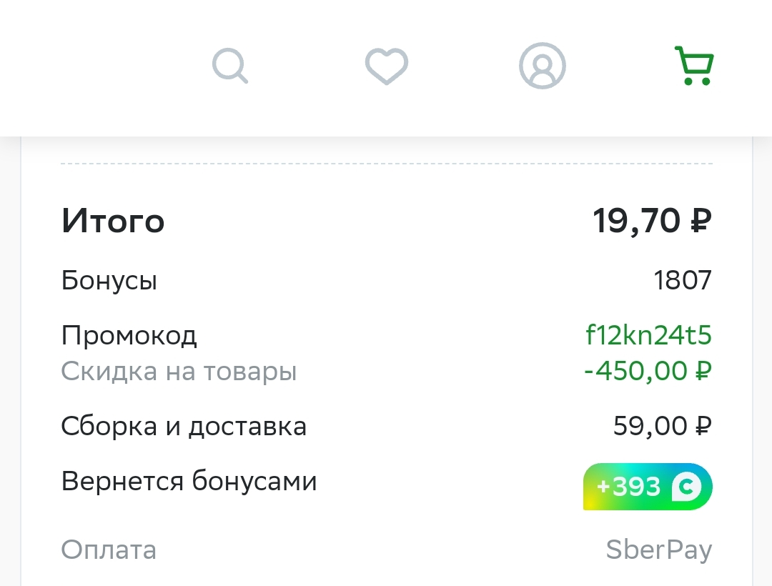
Task: Select the Оплата payment label
Action: 109,550
